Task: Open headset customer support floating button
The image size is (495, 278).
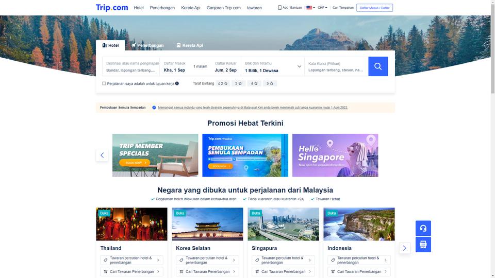Action: [423, 228]
